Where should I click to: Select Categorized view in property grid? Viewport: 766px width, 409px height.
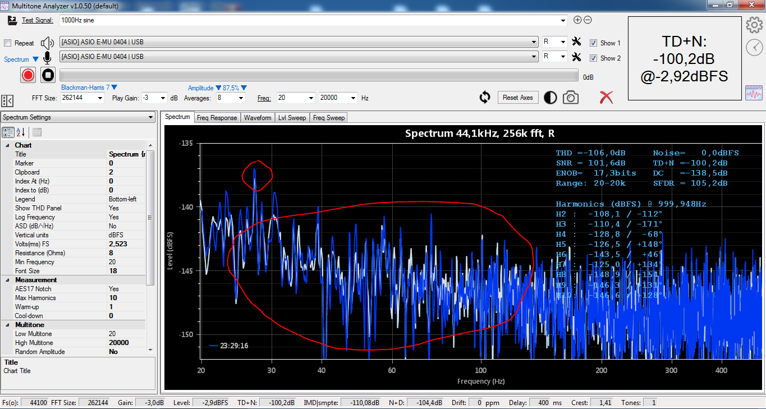point(8,132)
